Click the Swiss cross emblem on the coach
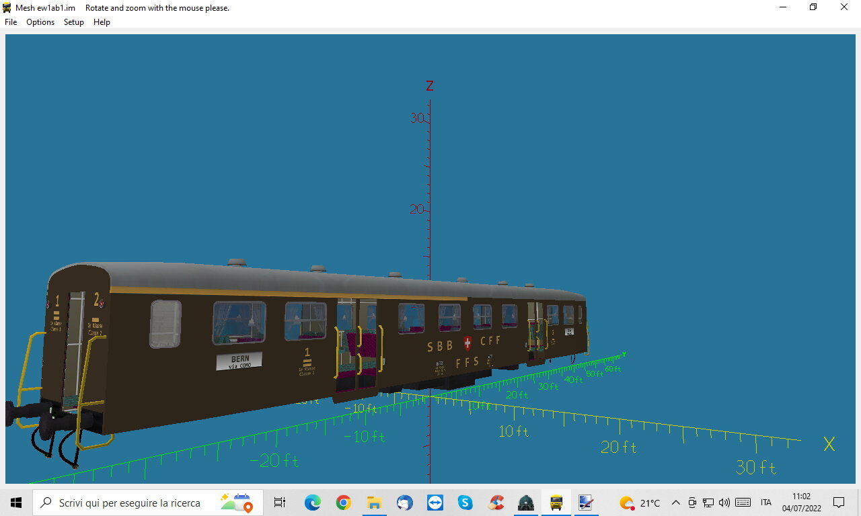The image size is (861, 516). [x=467, y=343]
